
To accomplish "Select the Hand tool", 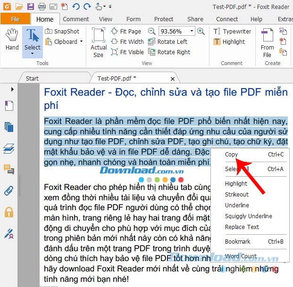I will coord(12,40).
